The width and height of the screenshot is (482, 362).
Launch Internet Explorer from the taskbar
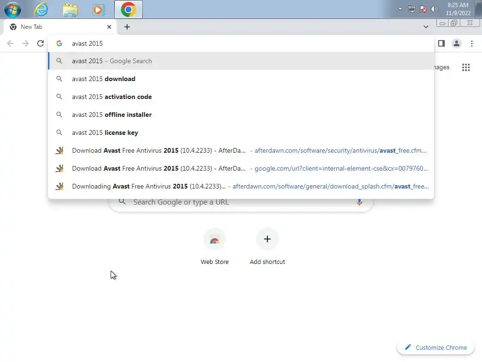coord(41,9)
